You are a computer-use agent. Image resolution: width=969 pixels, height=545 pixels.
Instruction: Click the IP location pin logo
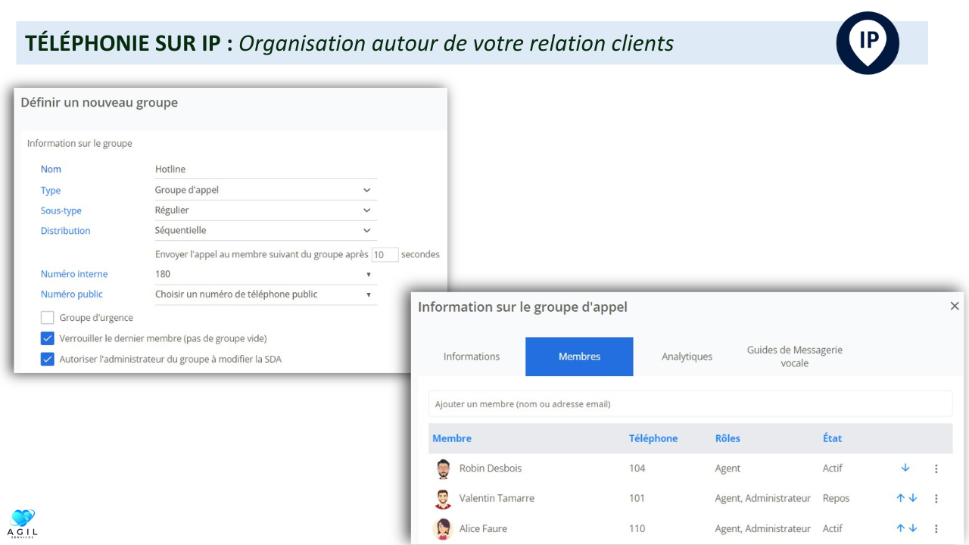[x=868, y=43]
